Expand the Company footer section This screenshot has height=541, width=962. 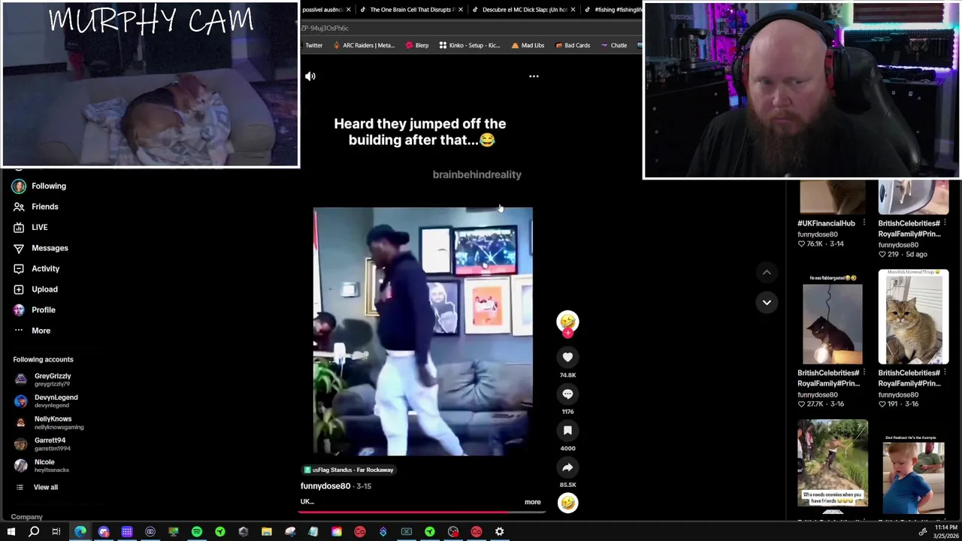click(26, 517)
